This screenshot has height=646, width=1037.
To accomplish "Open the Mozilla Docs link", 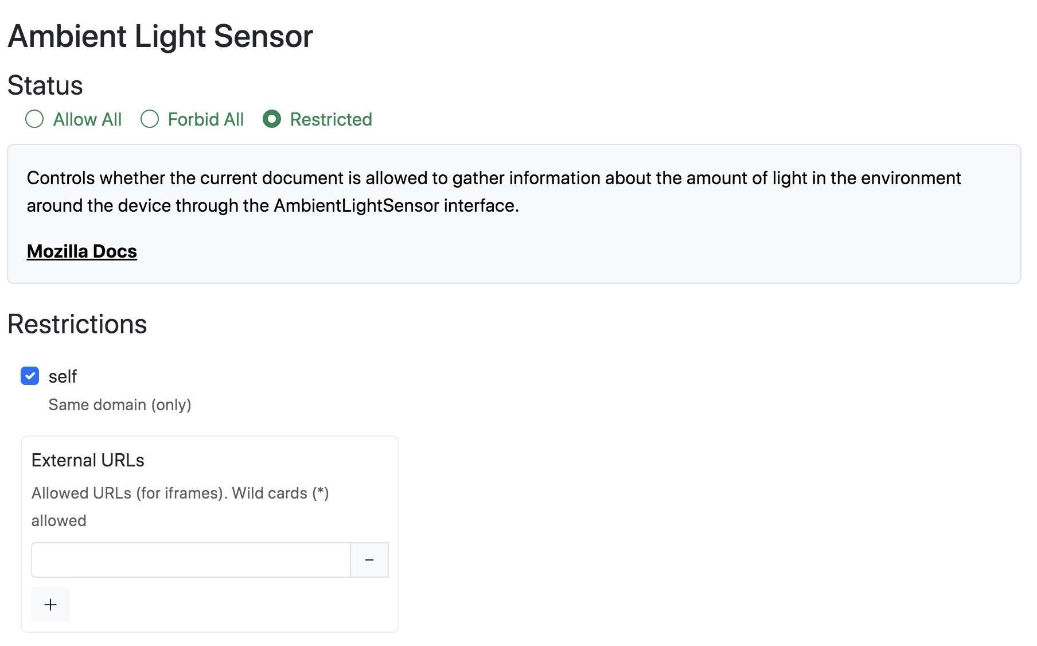I will (x=82, y=251).
